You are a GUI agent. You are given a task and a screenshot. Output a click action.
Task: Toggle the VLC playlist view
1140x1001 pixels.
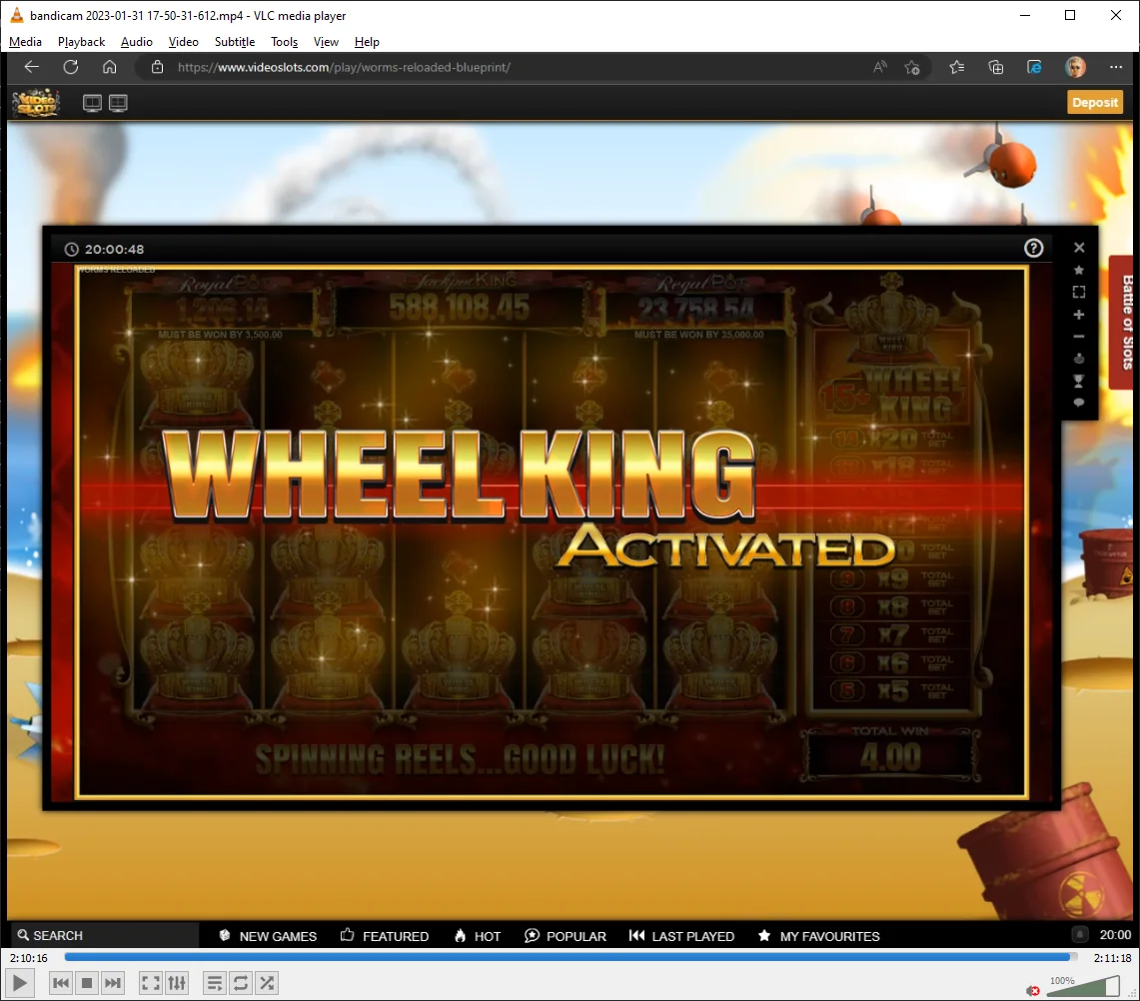(x=215, y=984)
